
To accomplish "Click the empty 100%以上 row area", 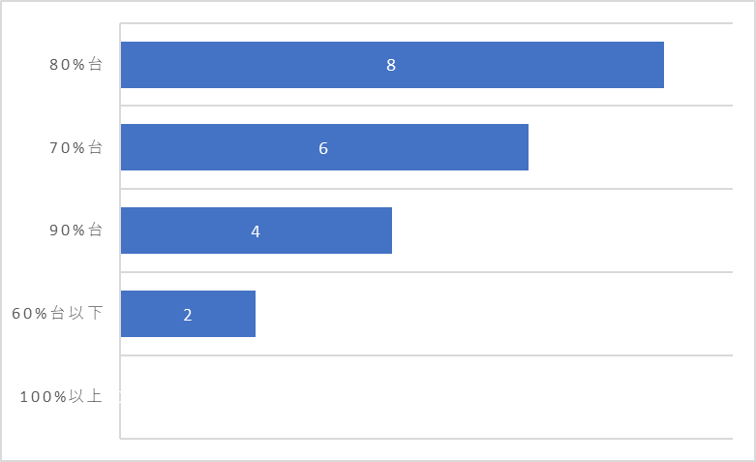I will click(x=426, y=397).
